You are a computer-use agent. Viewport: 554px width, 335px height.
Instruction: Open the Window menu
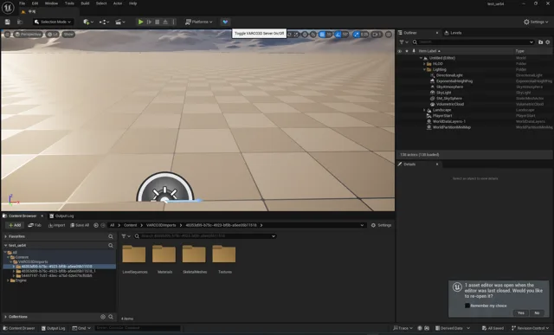(51, 3)
